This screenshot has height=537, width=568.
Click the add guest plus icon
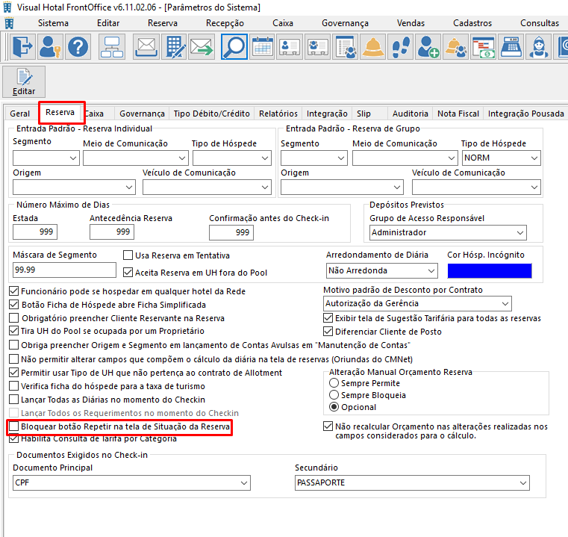pyautogui.click(x=428, y=47)
